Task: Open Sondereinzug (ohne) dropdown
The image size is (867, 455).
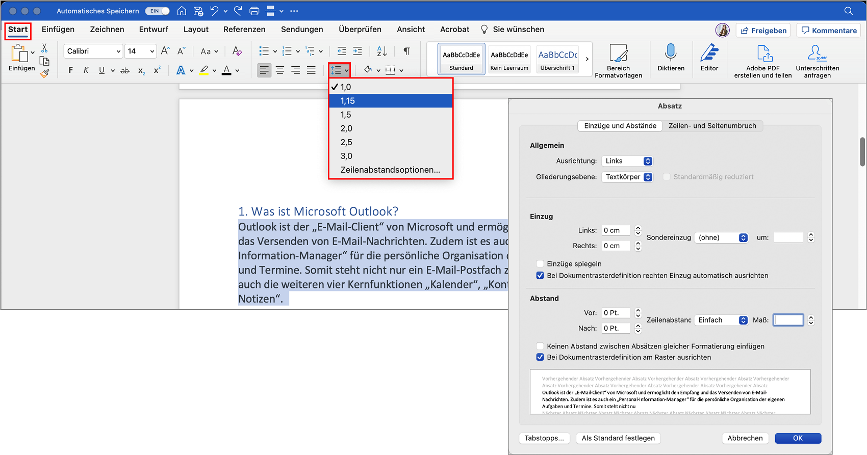Action: 721,237
